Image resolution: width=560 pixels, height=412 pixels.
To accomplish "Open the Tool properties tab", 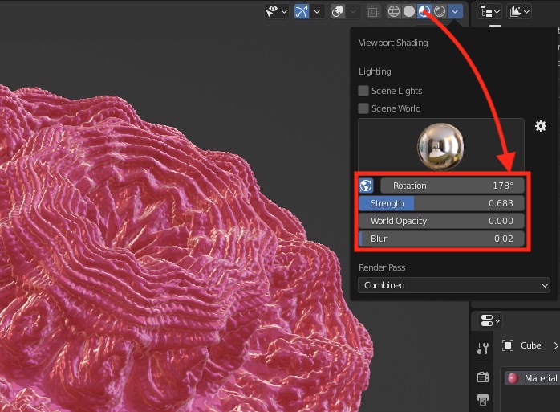I will (x=483, y=348).
